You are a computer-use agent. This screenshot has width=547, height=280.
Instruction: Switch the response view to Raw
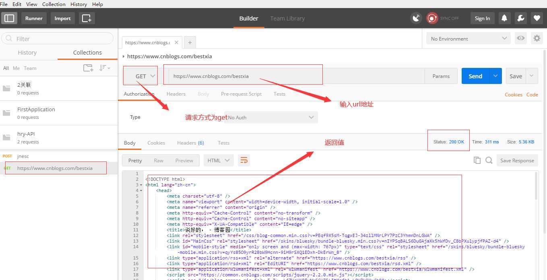[159, 160]
